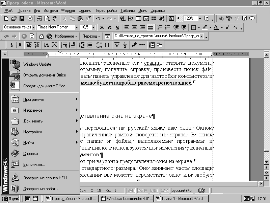Refresh the current page on the web toolbar

point(32,36)
